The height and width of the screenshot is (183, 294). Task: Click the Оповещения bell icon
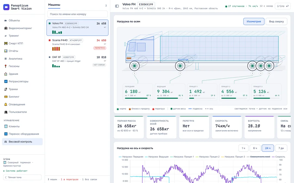click(x=6, y=104)
